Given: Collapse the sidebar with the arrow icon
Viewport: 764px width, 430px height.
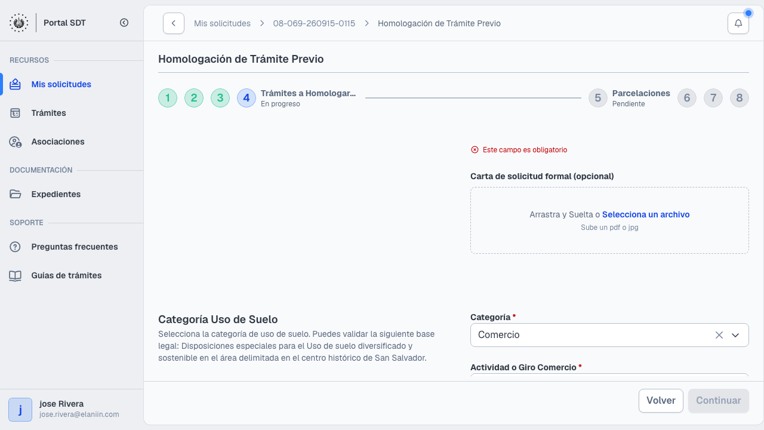Looking at the screenshot, I should coord(124,23).
